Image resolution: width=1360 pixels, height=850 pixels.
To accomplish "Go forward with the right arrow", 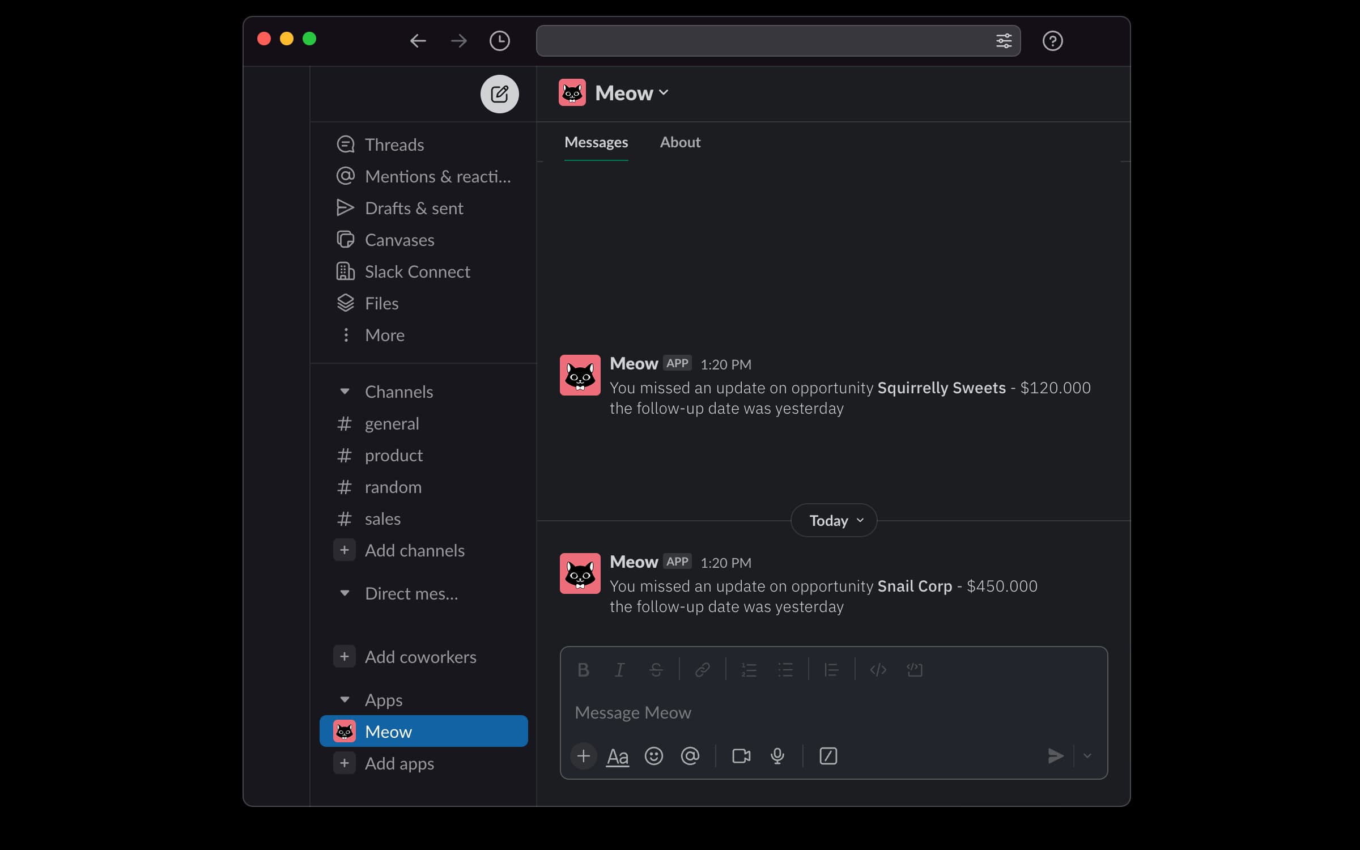I will click(458, 41).
